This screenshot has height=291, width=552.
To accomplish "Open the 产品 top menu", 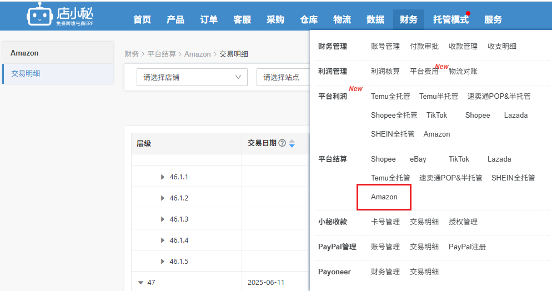I will point(175,19).
